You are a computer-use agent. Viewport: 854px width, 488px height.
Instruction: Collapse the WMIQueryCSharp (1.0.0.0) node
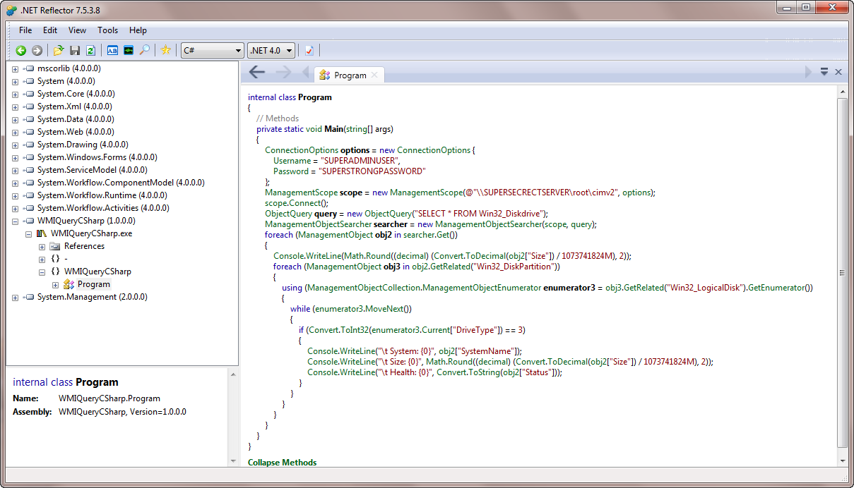tap(15, 221)
